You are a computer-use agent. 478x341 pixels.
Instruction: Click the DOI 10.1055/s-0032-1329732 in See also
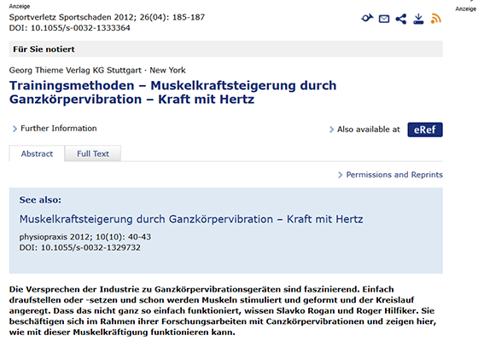tap(80, 247)
